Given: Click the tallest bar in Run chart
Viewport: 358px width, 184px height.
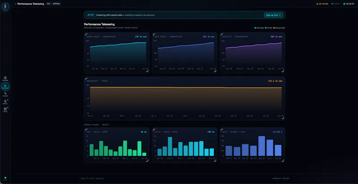Looking at the screenshot, I should (125, 148).
